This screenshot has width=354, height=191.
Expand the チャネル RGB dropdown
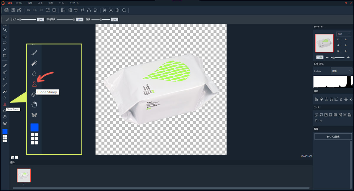tap(341, 71)
